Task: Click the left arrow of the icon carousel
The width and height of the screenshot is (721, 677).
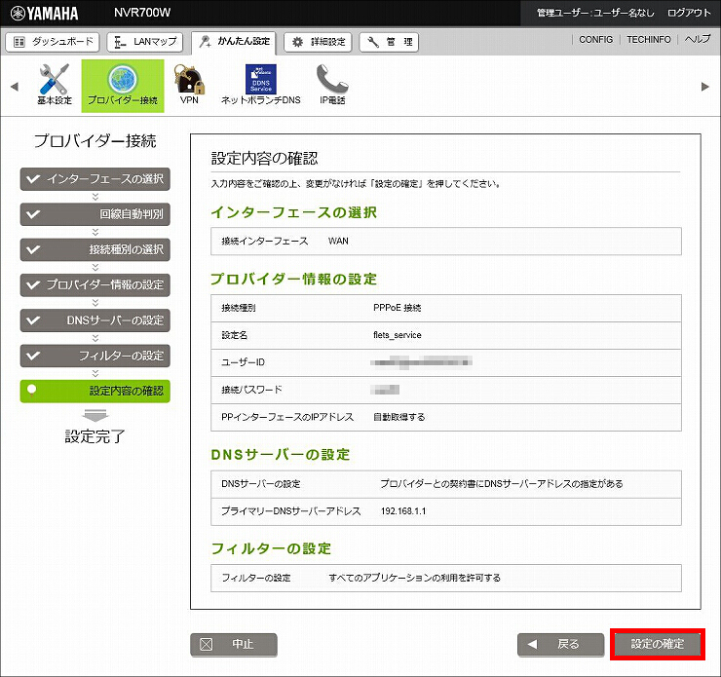Action: tap(15, 86)
